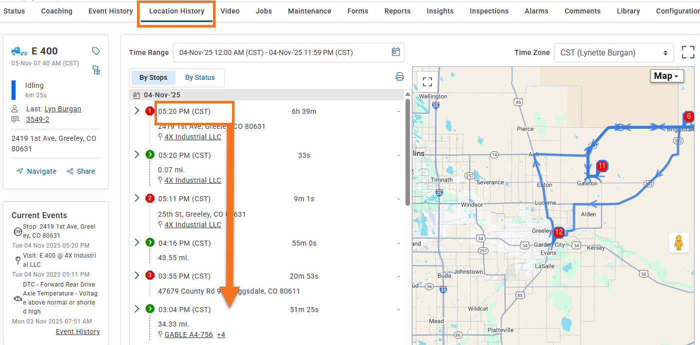Click the Share button

[x=80, y=171]
